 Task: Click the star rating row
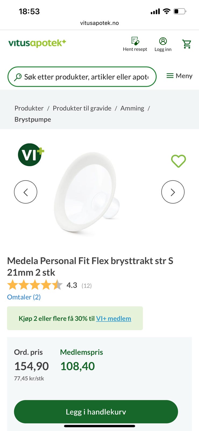[35, 285]
